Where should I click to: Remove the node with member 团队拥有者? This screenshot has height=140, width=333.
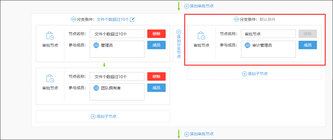coord(156,76)
